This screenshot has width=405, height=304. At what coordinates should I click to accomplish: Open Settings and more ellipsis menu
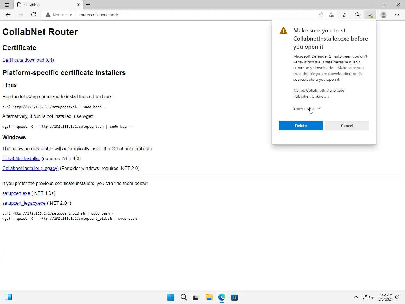pos(397,15)
